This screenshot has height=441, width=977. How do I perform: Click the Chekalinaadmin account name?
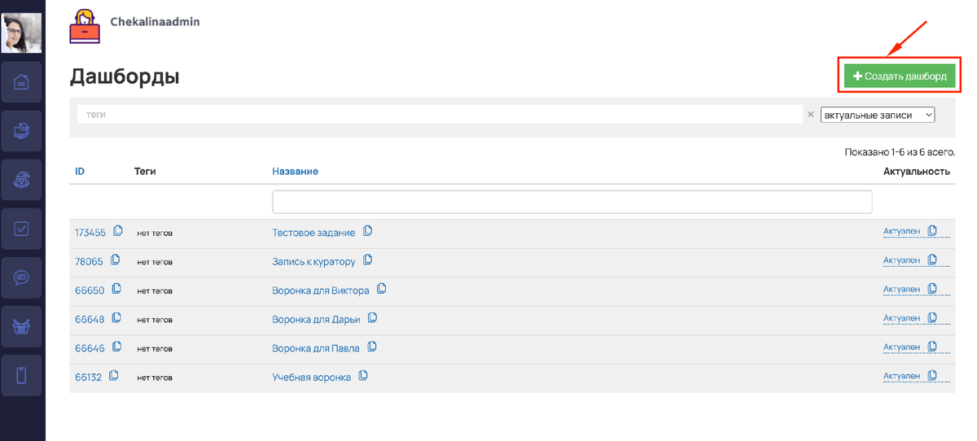155,22
